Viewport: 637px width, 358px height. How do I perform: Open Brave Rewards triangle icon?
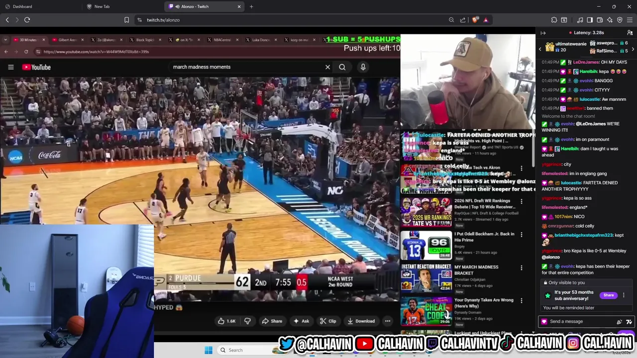click(486, 20)
